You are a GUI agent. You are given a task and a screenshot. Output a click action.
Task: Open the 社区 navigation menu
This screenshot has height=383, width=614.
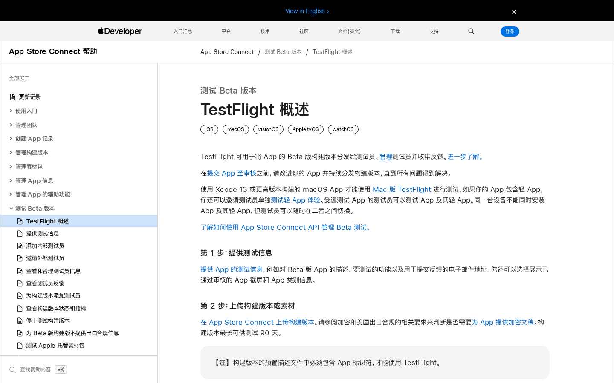(x=304, y=31)
